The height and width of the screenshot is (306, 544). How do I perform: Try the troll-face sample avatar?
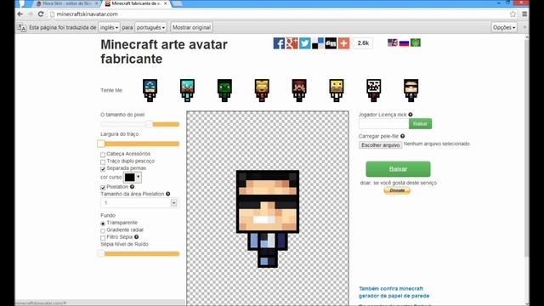point(374,90)
